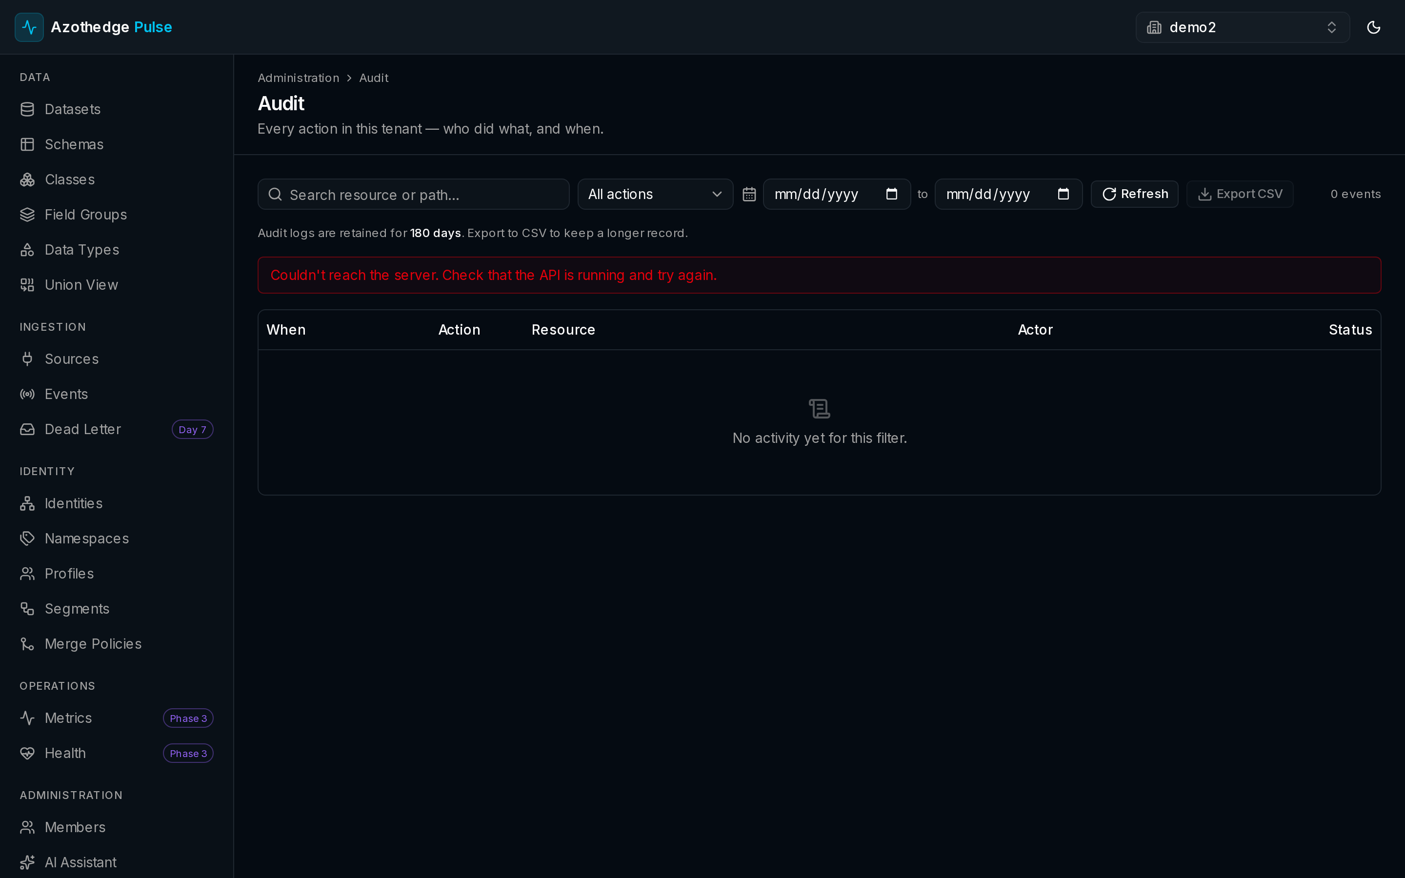Click the Merge Policies branch icon
The width and height of the screenshot is (1405, 878).
point(27,644)
